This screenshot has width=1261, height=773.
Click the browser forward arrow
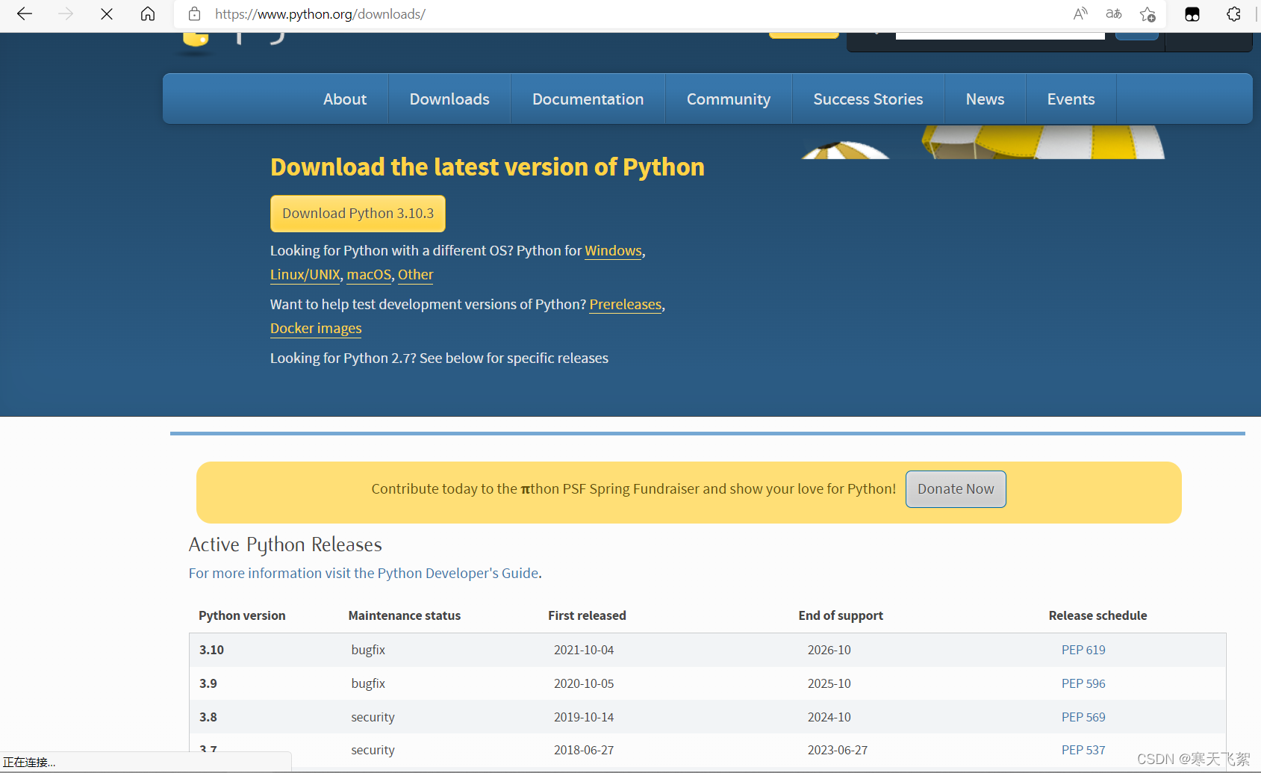tap(66, 14)
